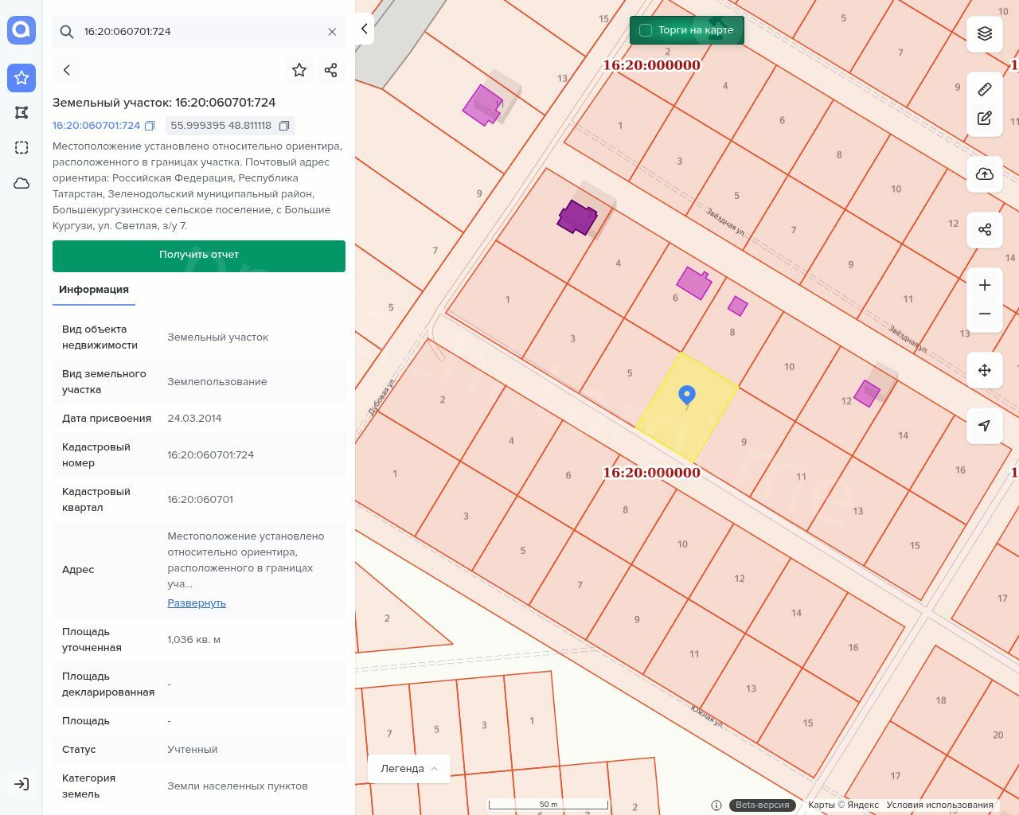1019x815 pixels.
Task: Expand full address via Развернуть
Action: (197, 603)
